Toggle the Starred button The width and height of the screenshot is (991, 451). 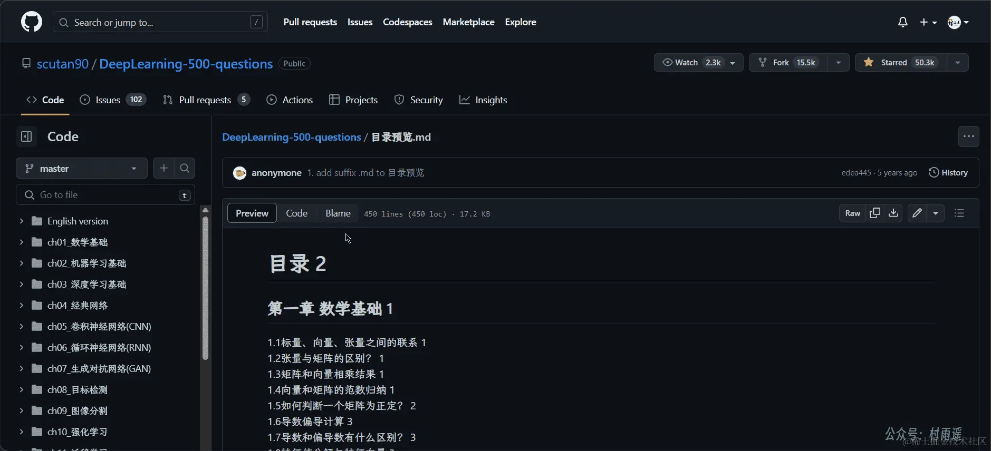[901, 62]
